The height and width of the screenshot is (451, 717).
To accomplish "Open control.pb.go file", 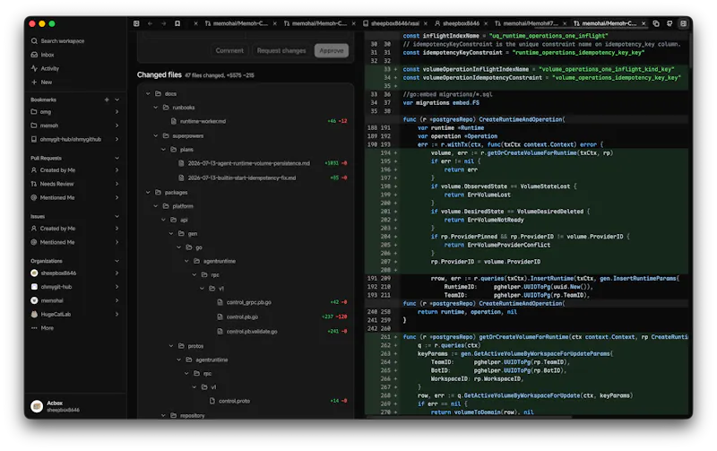I will point(242,317).
